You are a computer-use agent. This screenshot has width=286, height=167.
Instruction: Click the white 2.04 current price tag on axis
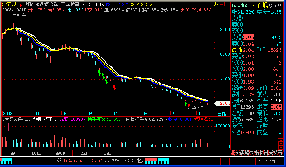click(222, 103)
